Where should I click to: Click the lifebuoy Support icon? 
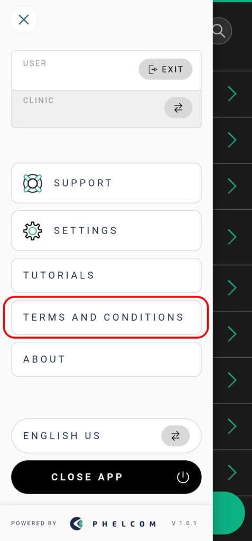coord(32,183)
